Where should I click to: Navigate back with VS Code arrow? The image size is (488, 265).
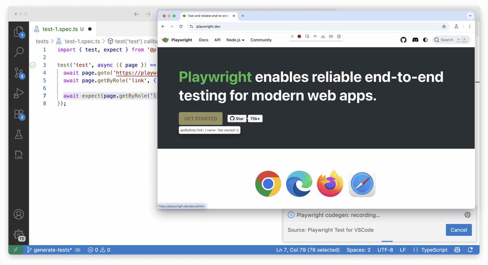pyautogui.click(x=137, y=14)
